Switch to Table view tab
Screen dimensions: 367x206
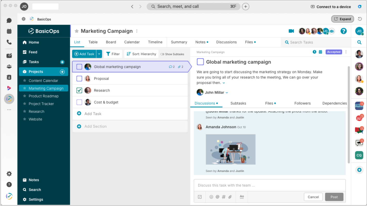[93, 42]
